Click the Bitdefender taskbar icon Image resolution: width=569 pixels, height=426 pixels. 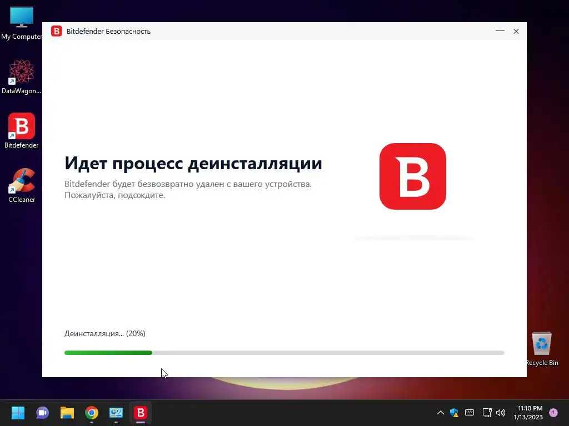coord(141,413)
